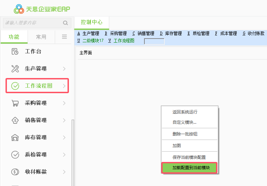267x186 pixels.
Task: Switch to the 常用 tab
Action: (41, 37)
